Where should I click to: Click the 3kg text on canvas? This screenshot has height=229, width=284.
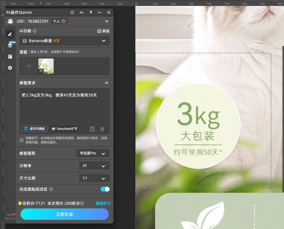point(199,115)
